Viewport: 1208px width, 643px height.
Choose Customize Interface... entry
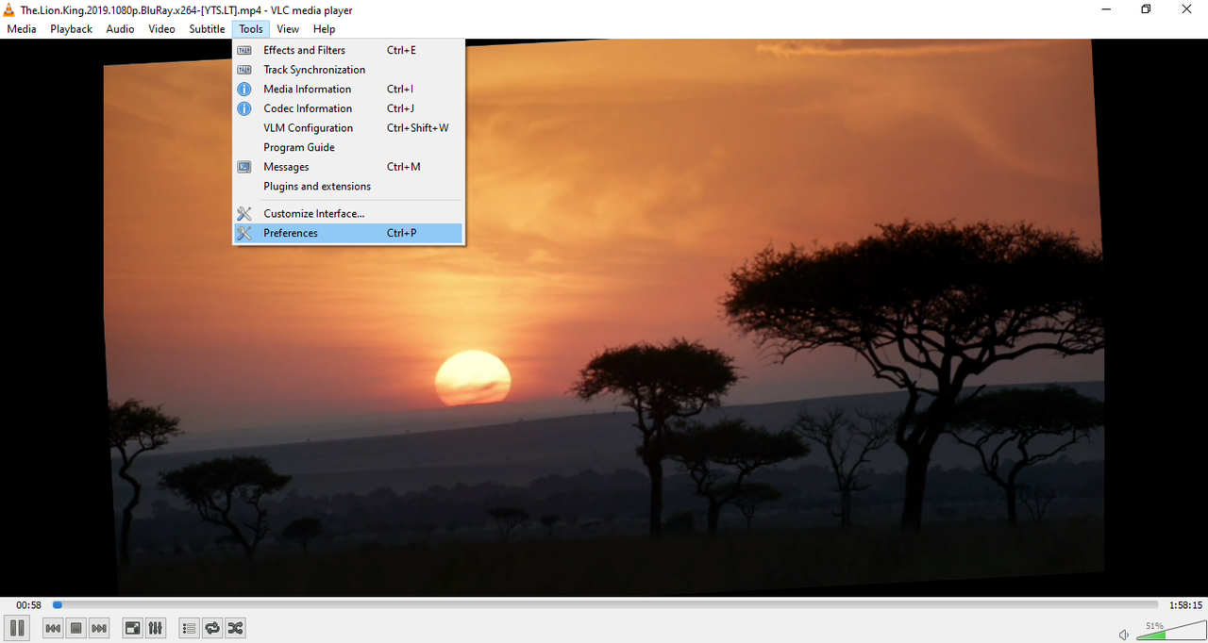(348, 213)
